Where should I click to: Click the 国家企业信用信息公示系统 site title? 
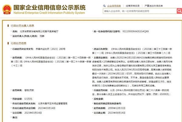click(x=49, y=8)
